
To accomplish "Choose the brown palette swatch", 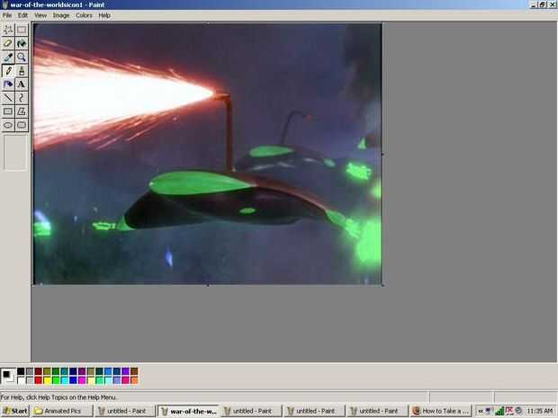I will click(134, 371).
